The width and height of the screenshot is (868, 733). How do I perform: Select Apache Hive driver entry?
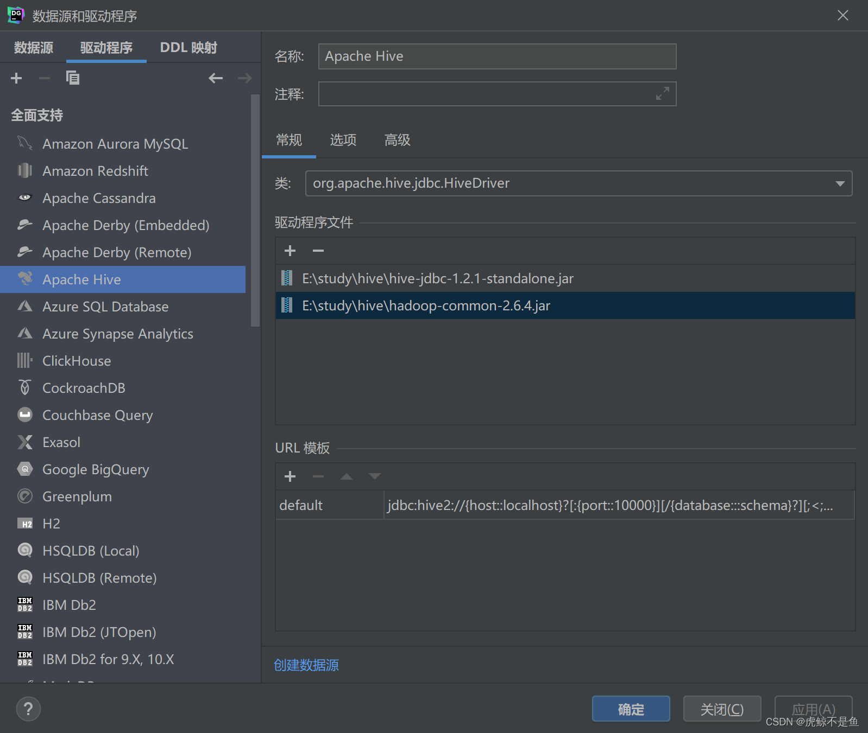(x=123, y=279)
